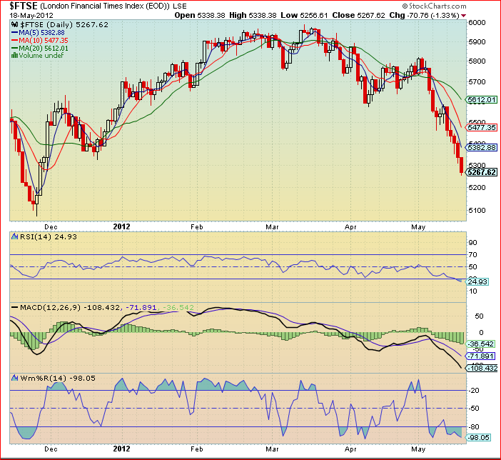Click the 18-May-2012 date
This screenshot has height=460, width=501.
(31, 15)
